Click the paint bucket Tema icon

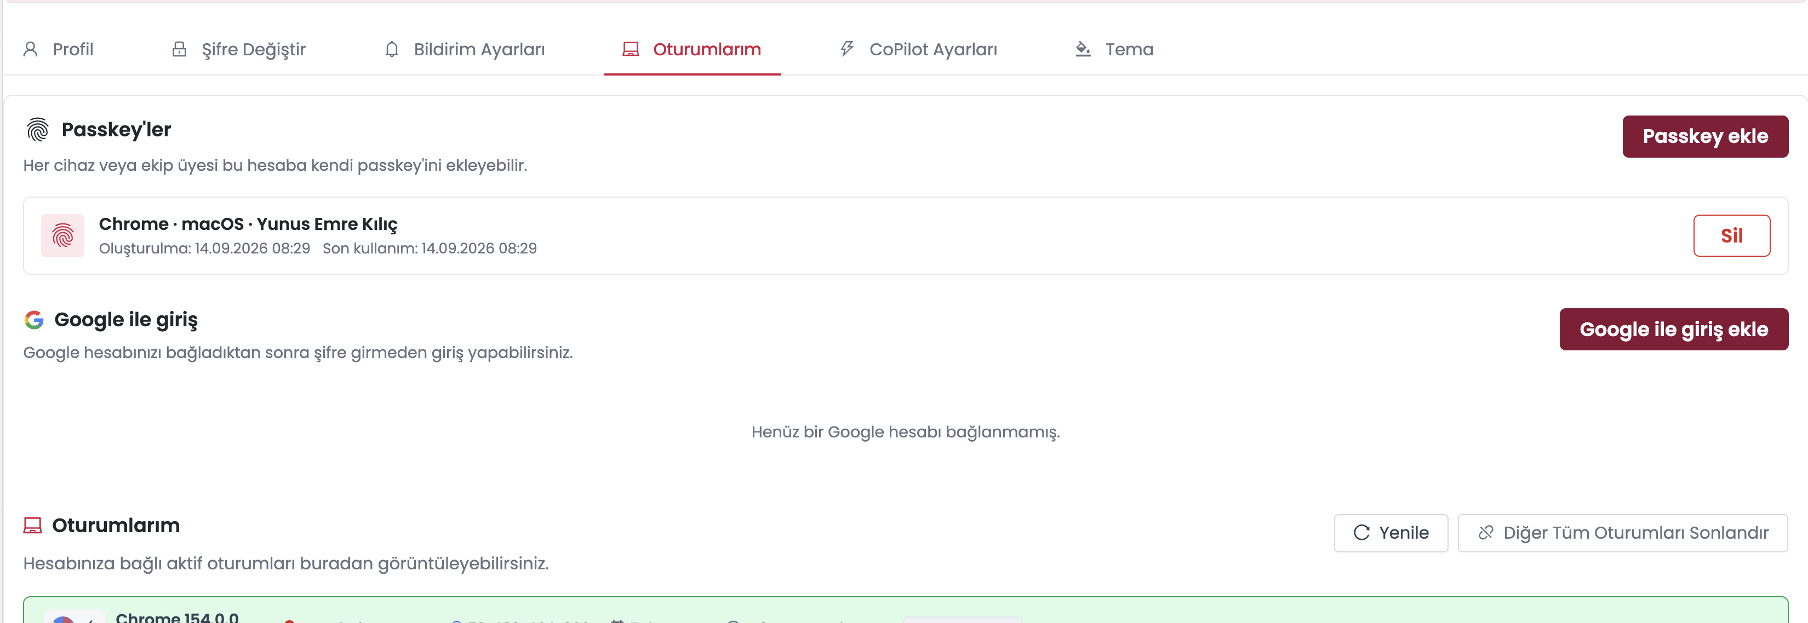pyautogui.click(x=1083, y=49)
